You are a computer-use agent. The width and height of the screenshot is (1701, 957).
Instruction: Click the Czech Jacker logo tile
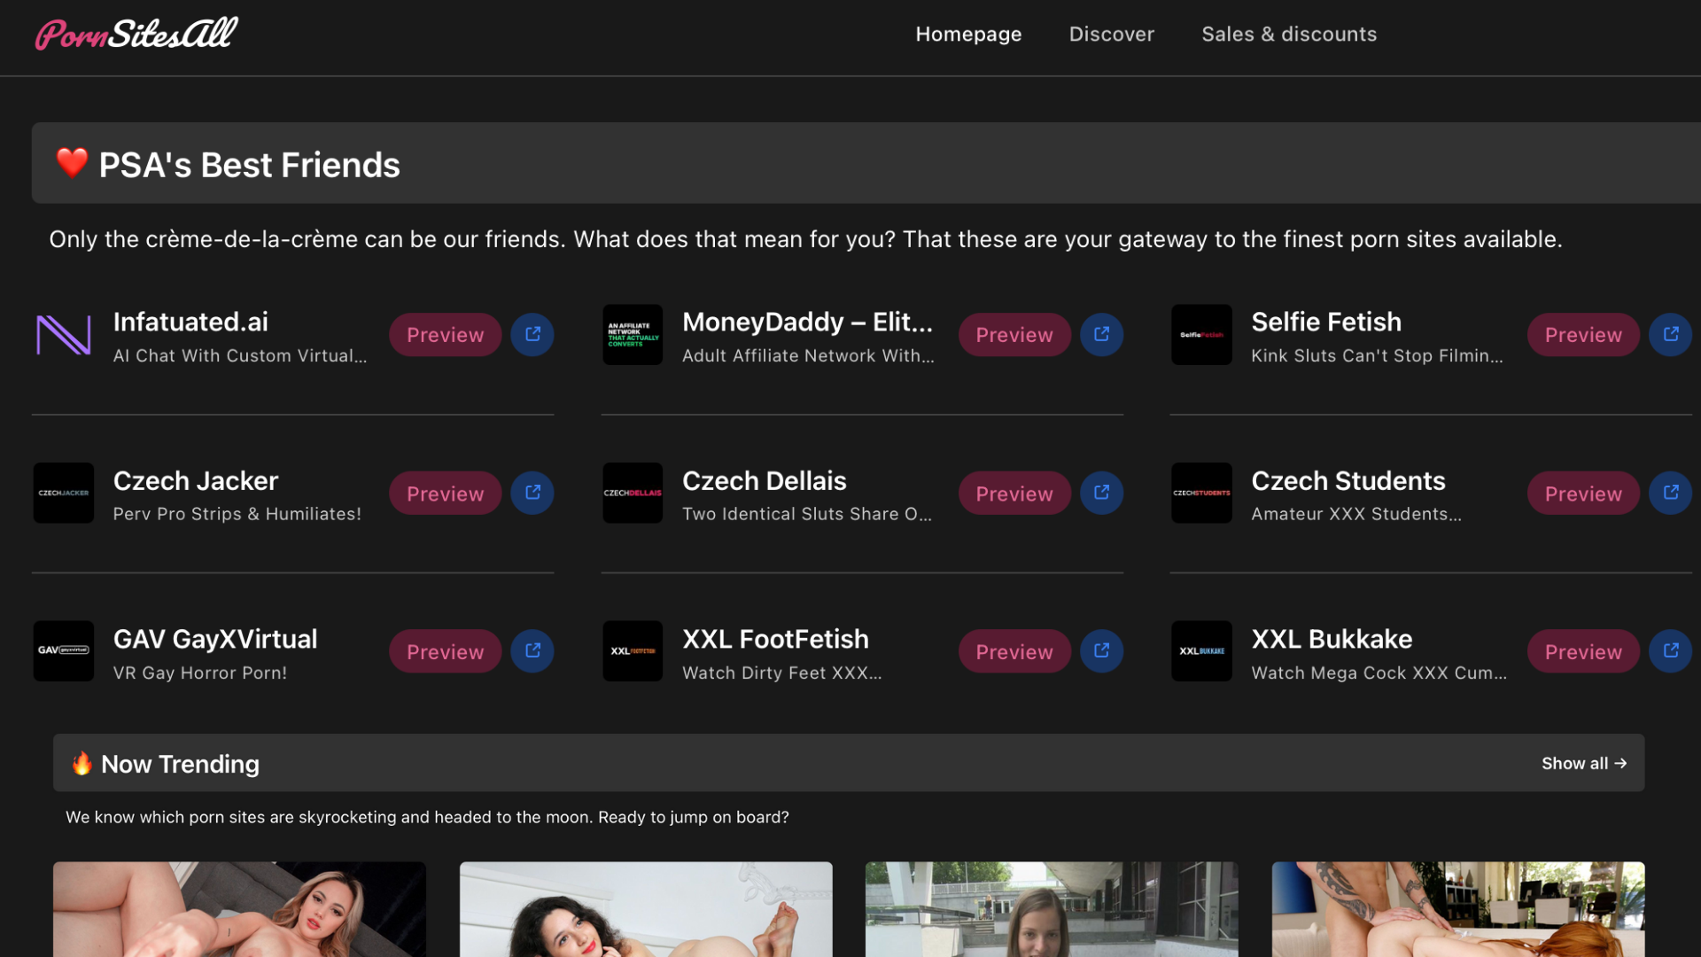[x=64, y=493]
